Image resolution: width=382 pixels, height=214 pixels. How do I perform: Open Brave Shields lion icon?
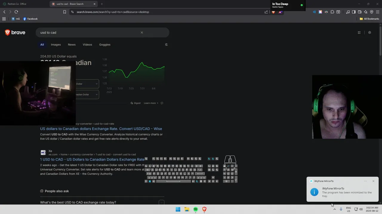coord(273,12)
